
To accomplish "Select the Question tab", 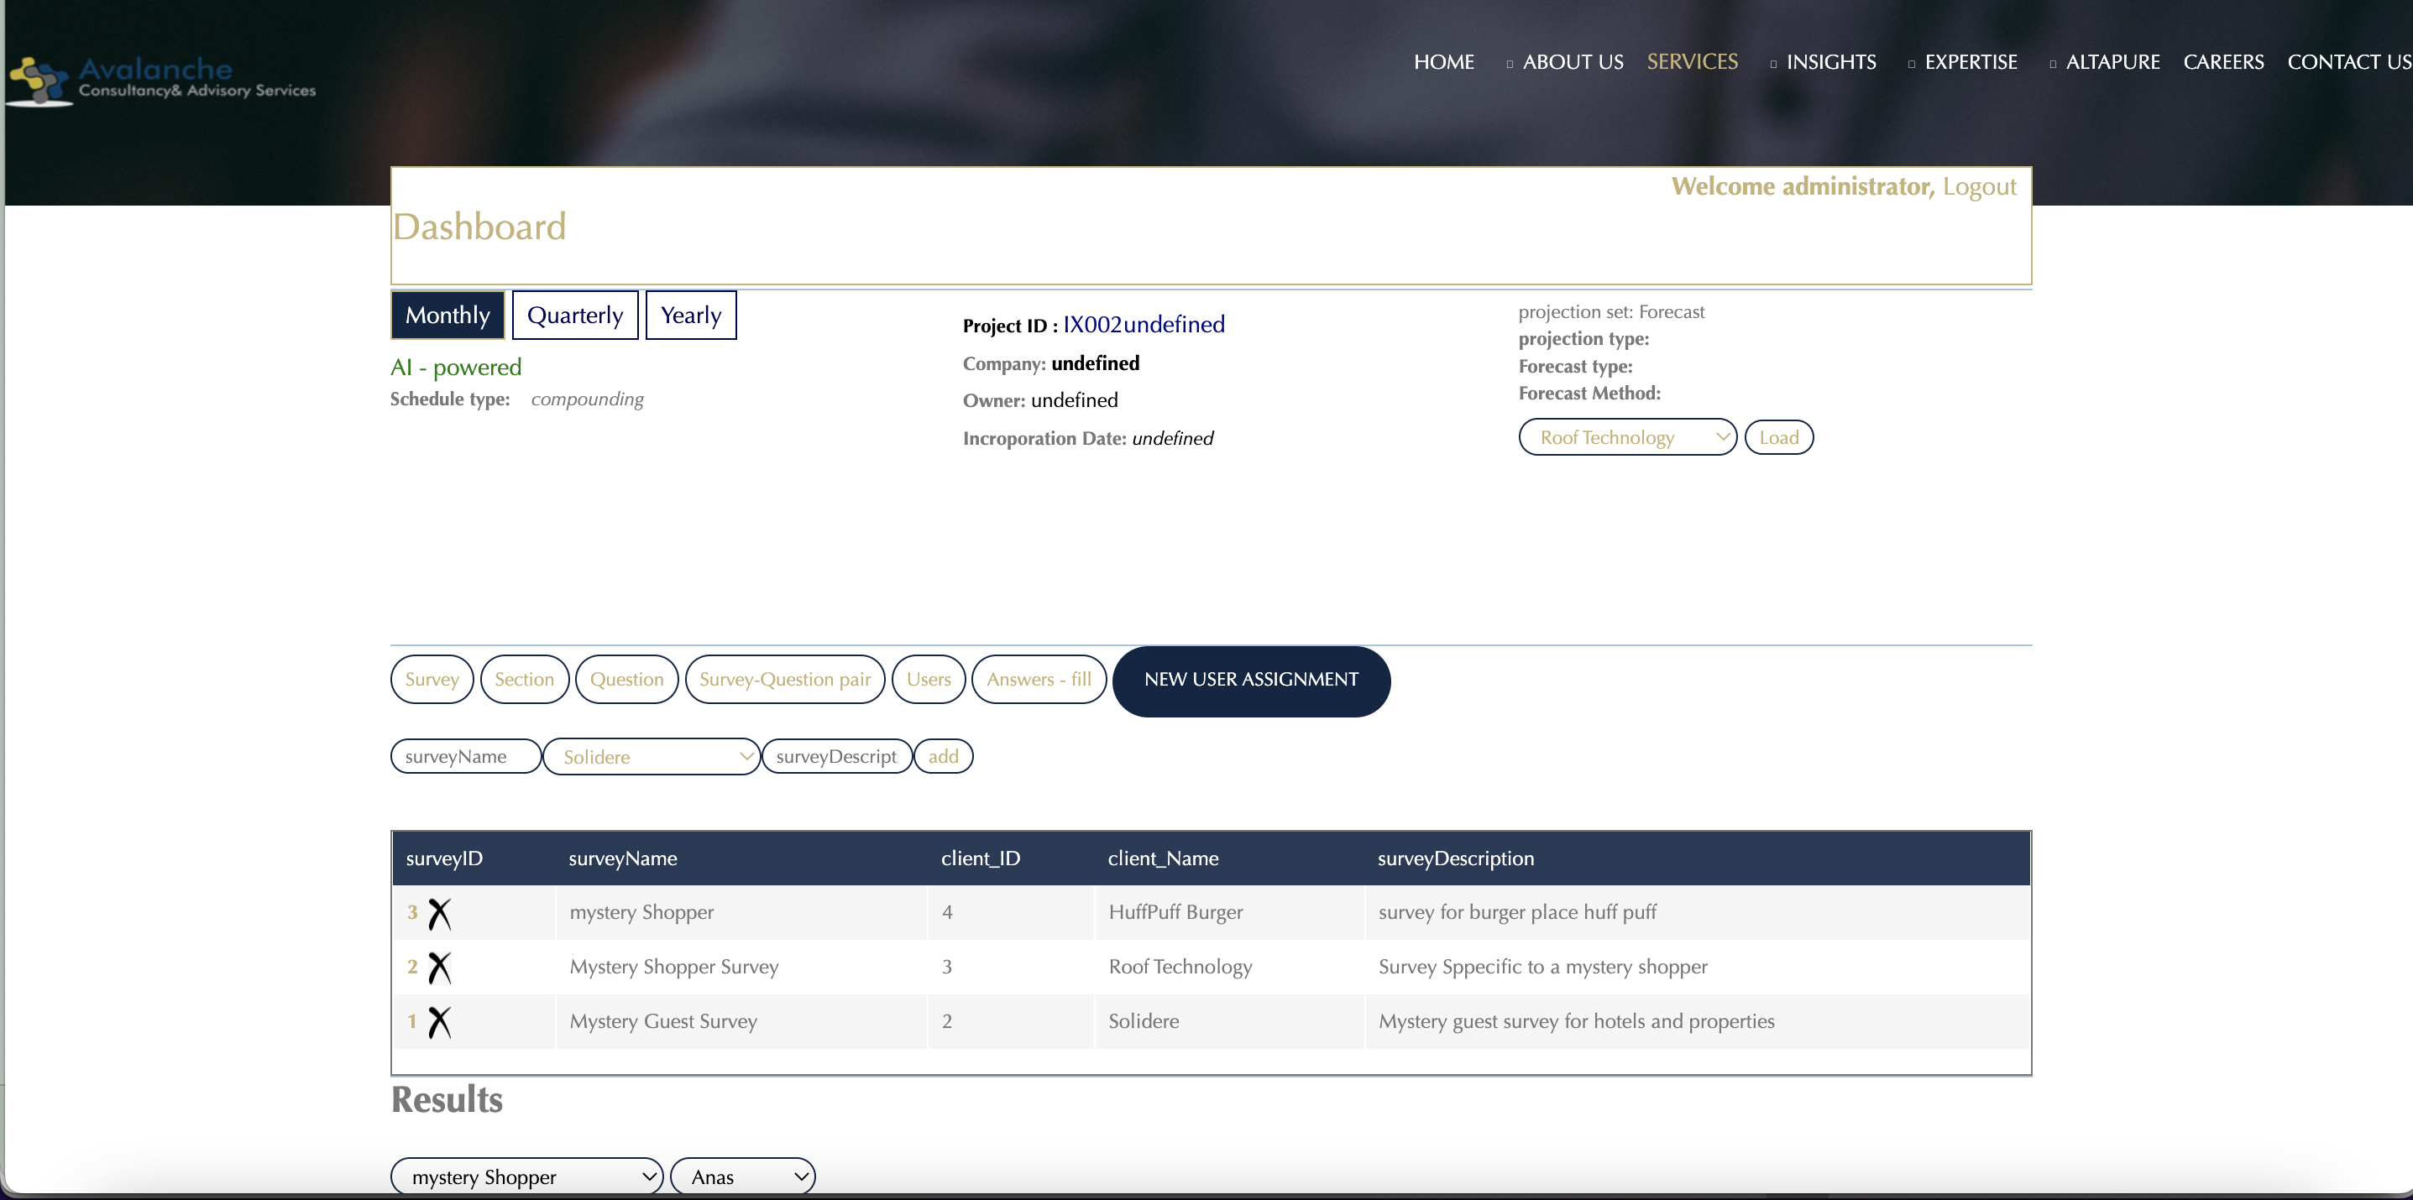I will point(626,680).
